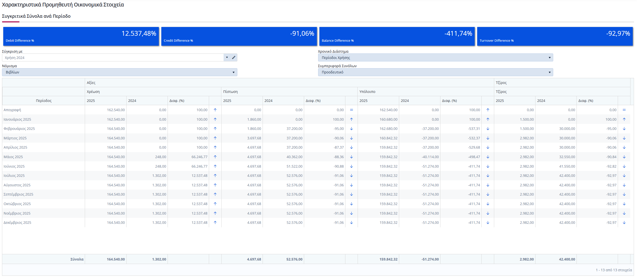637x278 pixels.
Task: Click the Υπόλοιπο column group header
Action: point(426,92)
